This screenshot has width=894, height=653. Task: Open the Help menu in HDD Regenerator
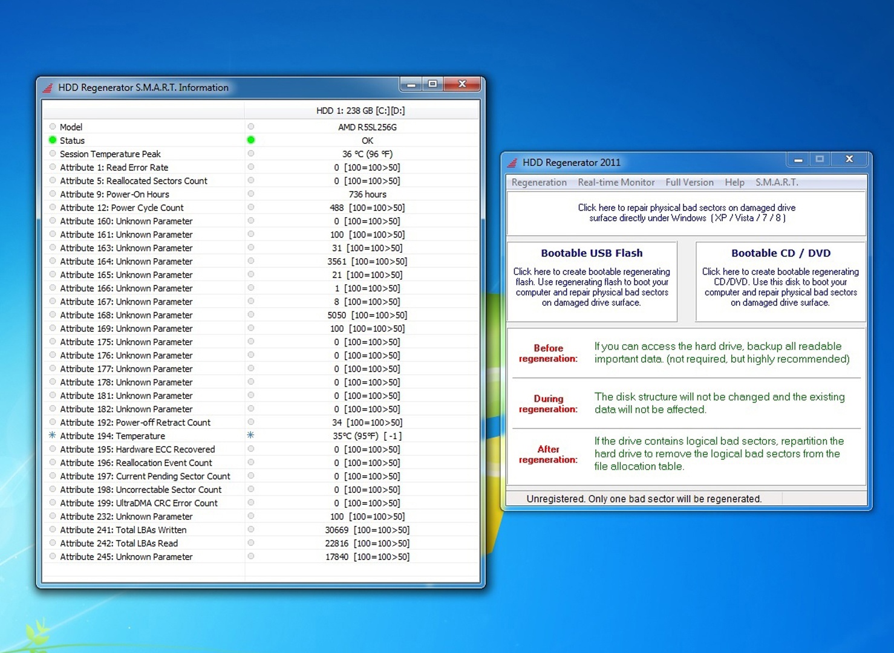click(734, 183)
